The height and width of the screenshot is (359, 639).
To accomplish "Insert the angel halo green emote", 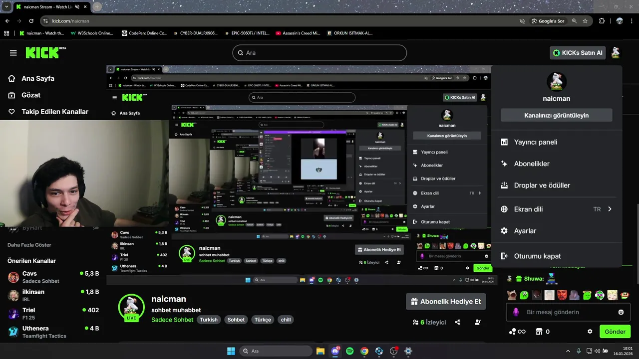I will pyautogui.click(x=587, y=295).
